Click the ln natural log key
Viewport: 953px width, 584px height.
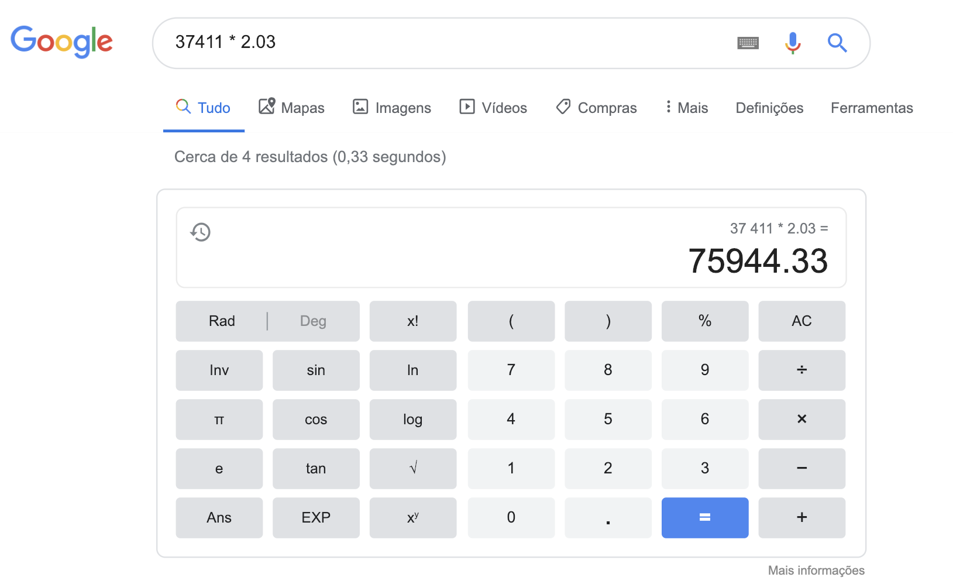click(x=413, y=370)
